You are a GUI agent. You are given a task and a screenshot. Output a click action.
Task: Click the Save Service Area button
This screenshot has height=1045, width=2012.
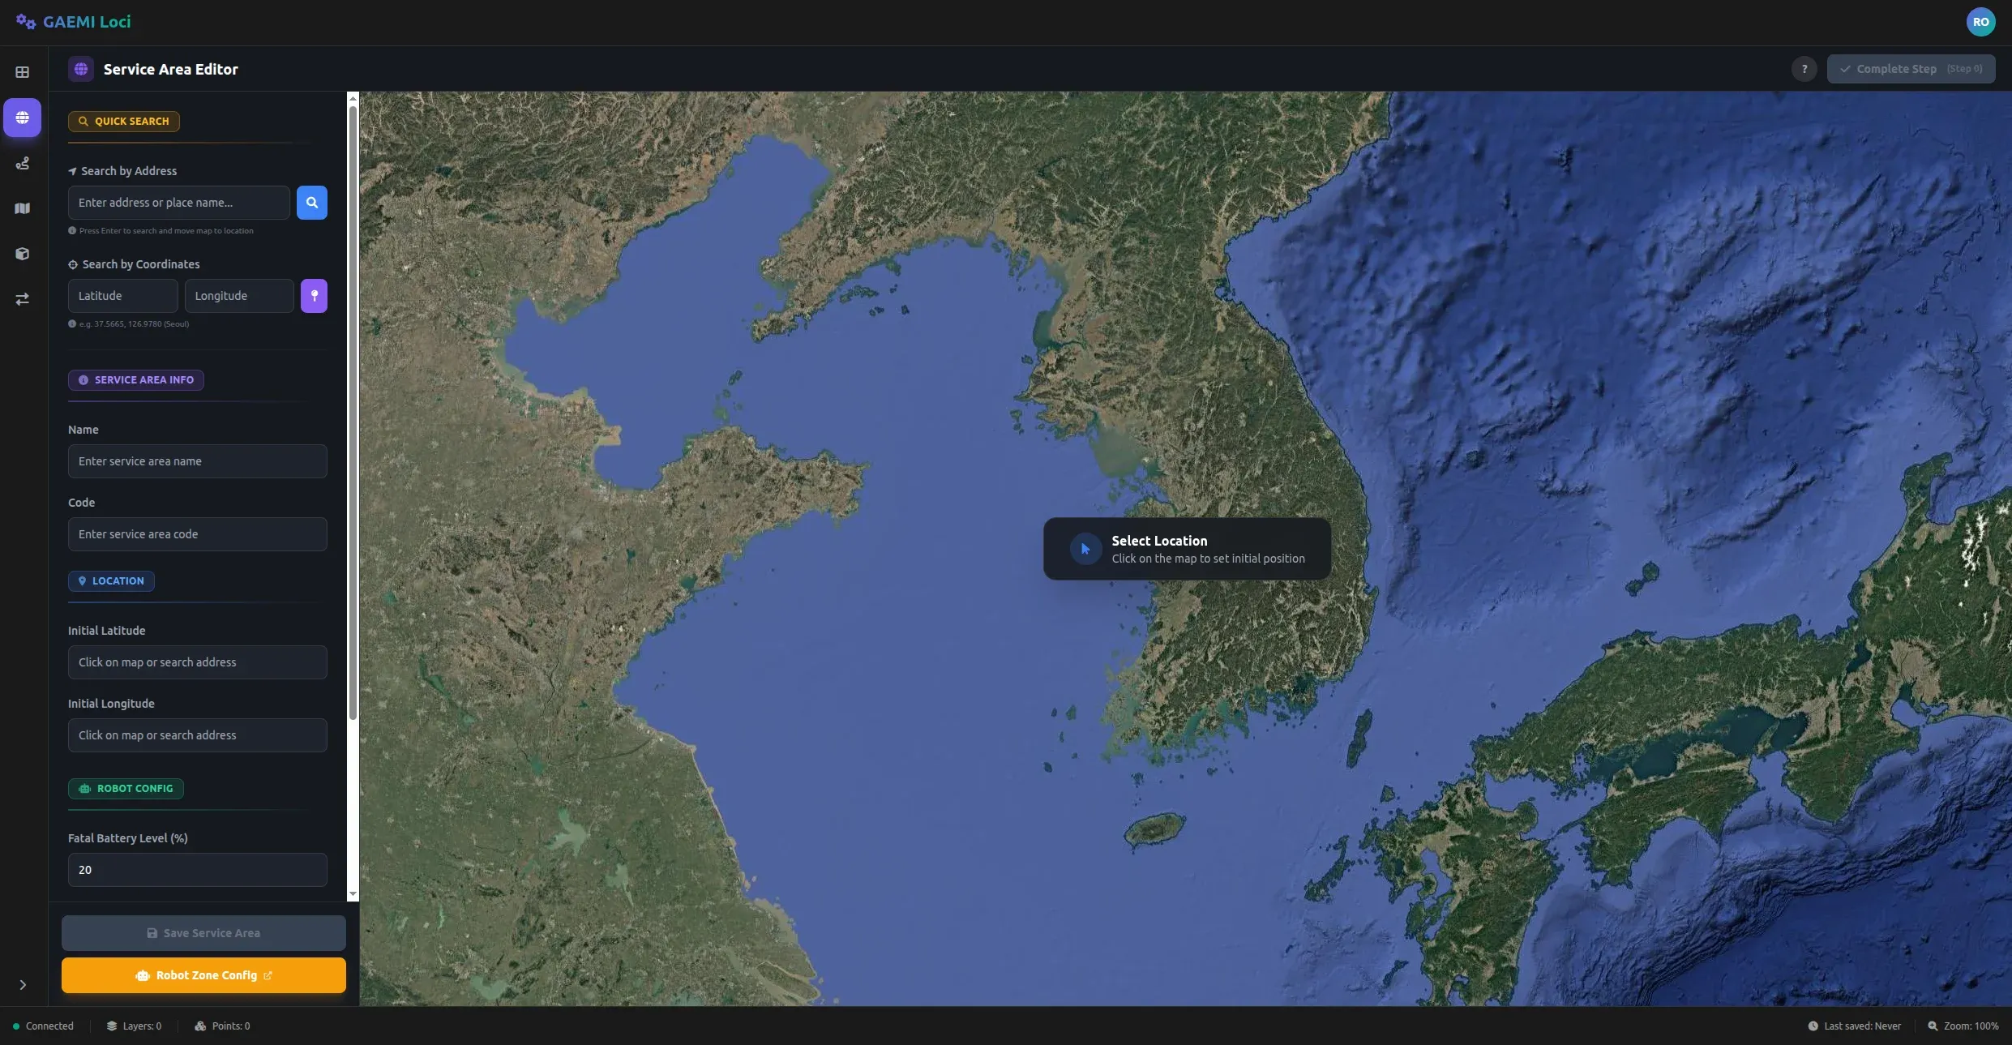pos(203,933)
